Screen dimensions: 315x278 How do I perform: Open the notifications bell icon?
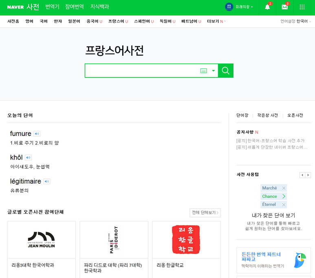[267, 7]
